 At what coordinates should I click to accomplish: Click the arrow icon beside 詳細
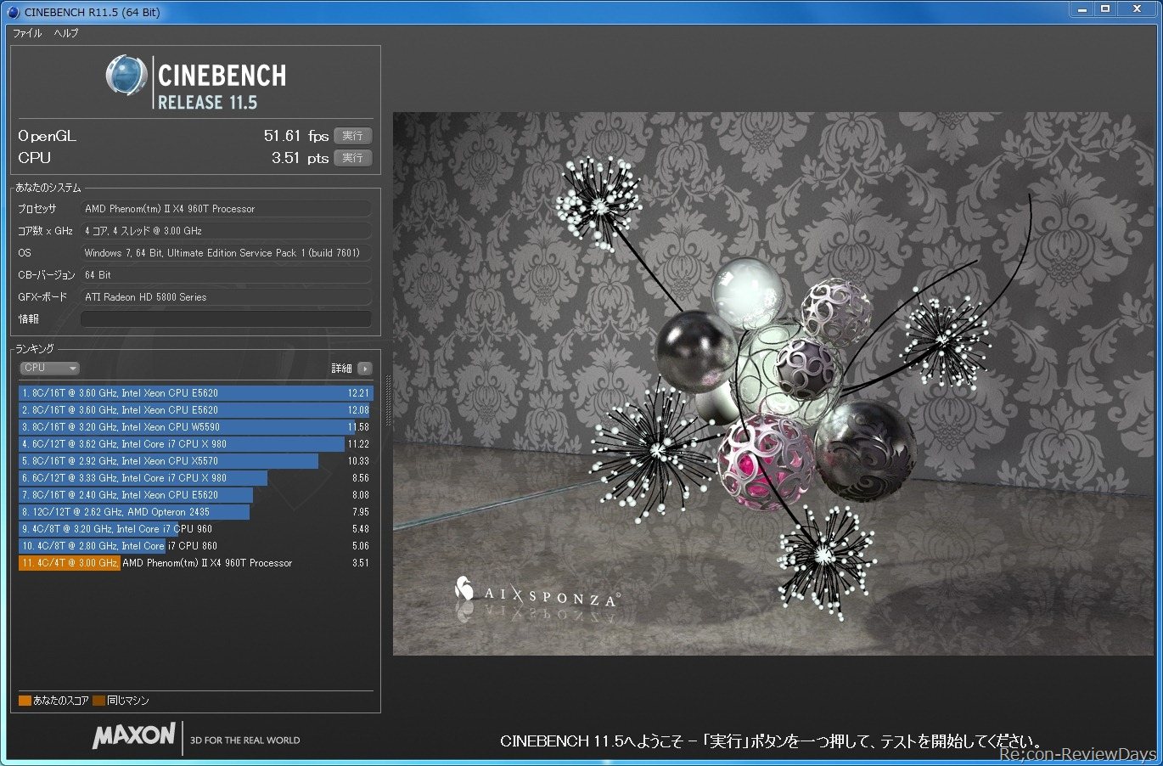tap(365, 369)
